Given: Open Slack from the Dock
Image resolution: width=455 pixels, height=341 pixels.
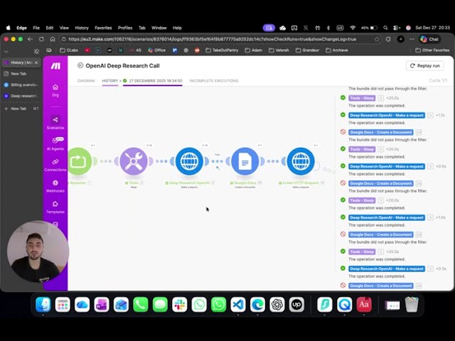Looking at the screenshot, I should pyautogui.click(x=180, y=305).
